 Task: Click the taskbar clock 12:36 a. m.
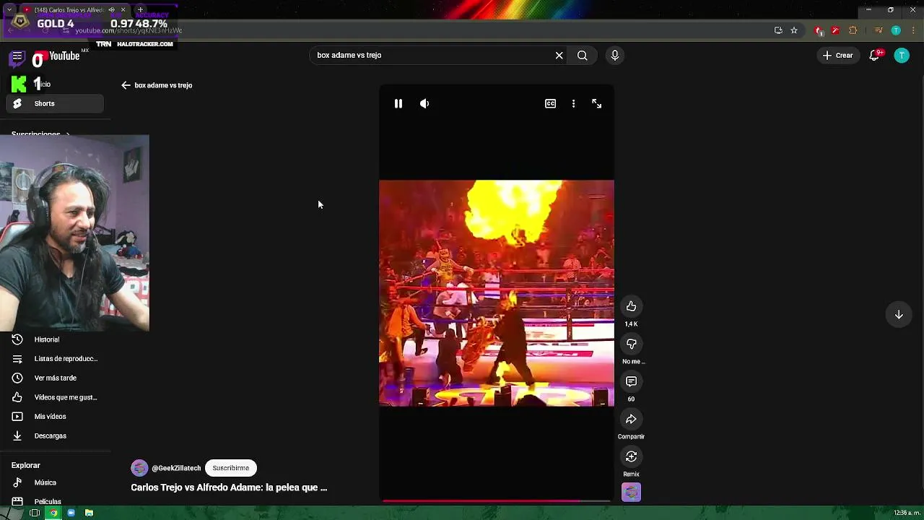coord(907,513)
